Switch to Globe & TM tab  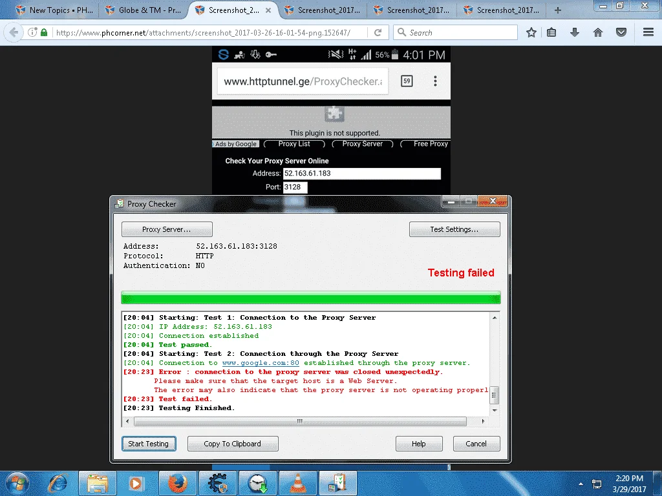click(143, 10)
